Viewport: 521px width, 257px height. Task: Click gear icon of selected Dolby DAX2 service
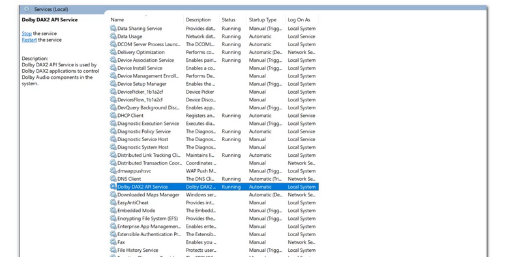point(113,187)
